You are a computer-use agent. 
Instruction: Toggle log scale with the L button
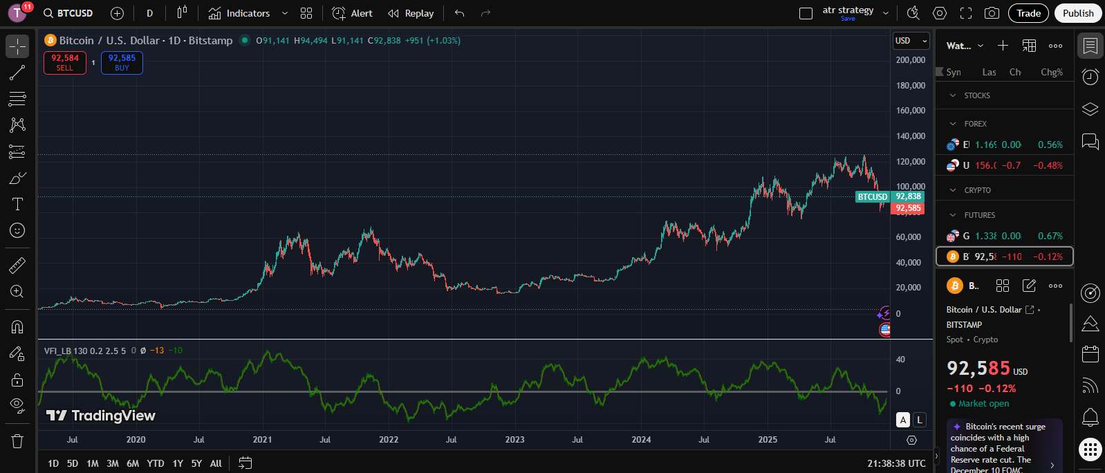point(919,420)
